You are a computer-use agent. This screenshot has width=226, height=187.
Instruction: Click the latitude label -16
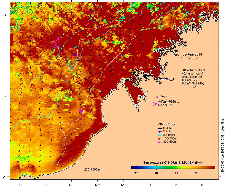tap(4, 69)
